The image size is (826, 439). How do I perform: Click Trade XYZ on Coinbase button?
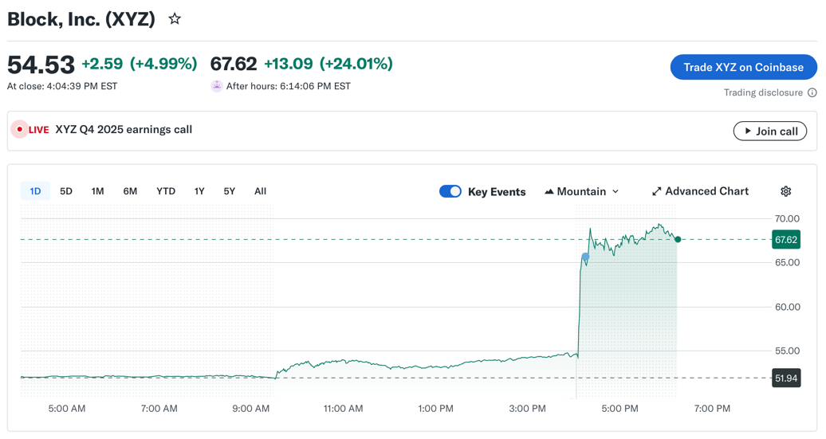pyautogui.click(x=743, y=67)
